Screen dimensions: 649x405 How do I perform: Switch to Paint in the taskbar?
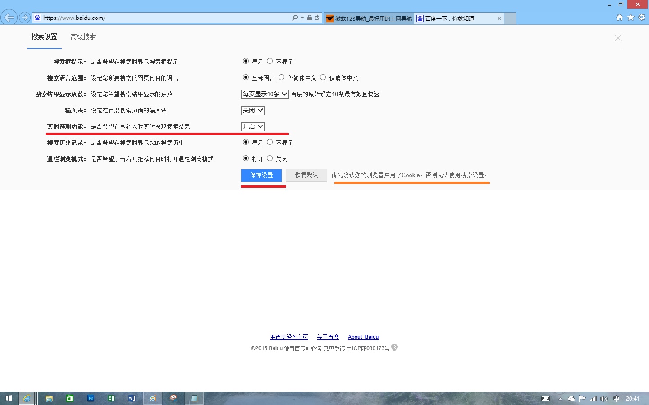153,398
